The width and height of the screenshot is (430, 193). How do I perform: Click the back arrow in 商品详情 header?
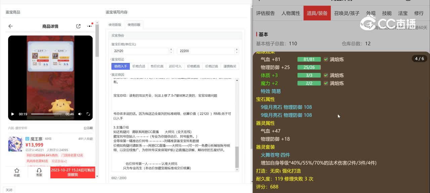(x=10, y=26)
